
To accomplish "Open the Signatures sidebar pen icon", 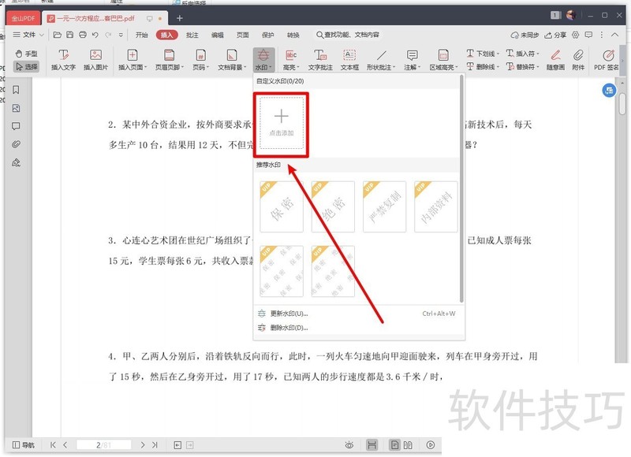I will pyautogui.click(x=16, y=162).
